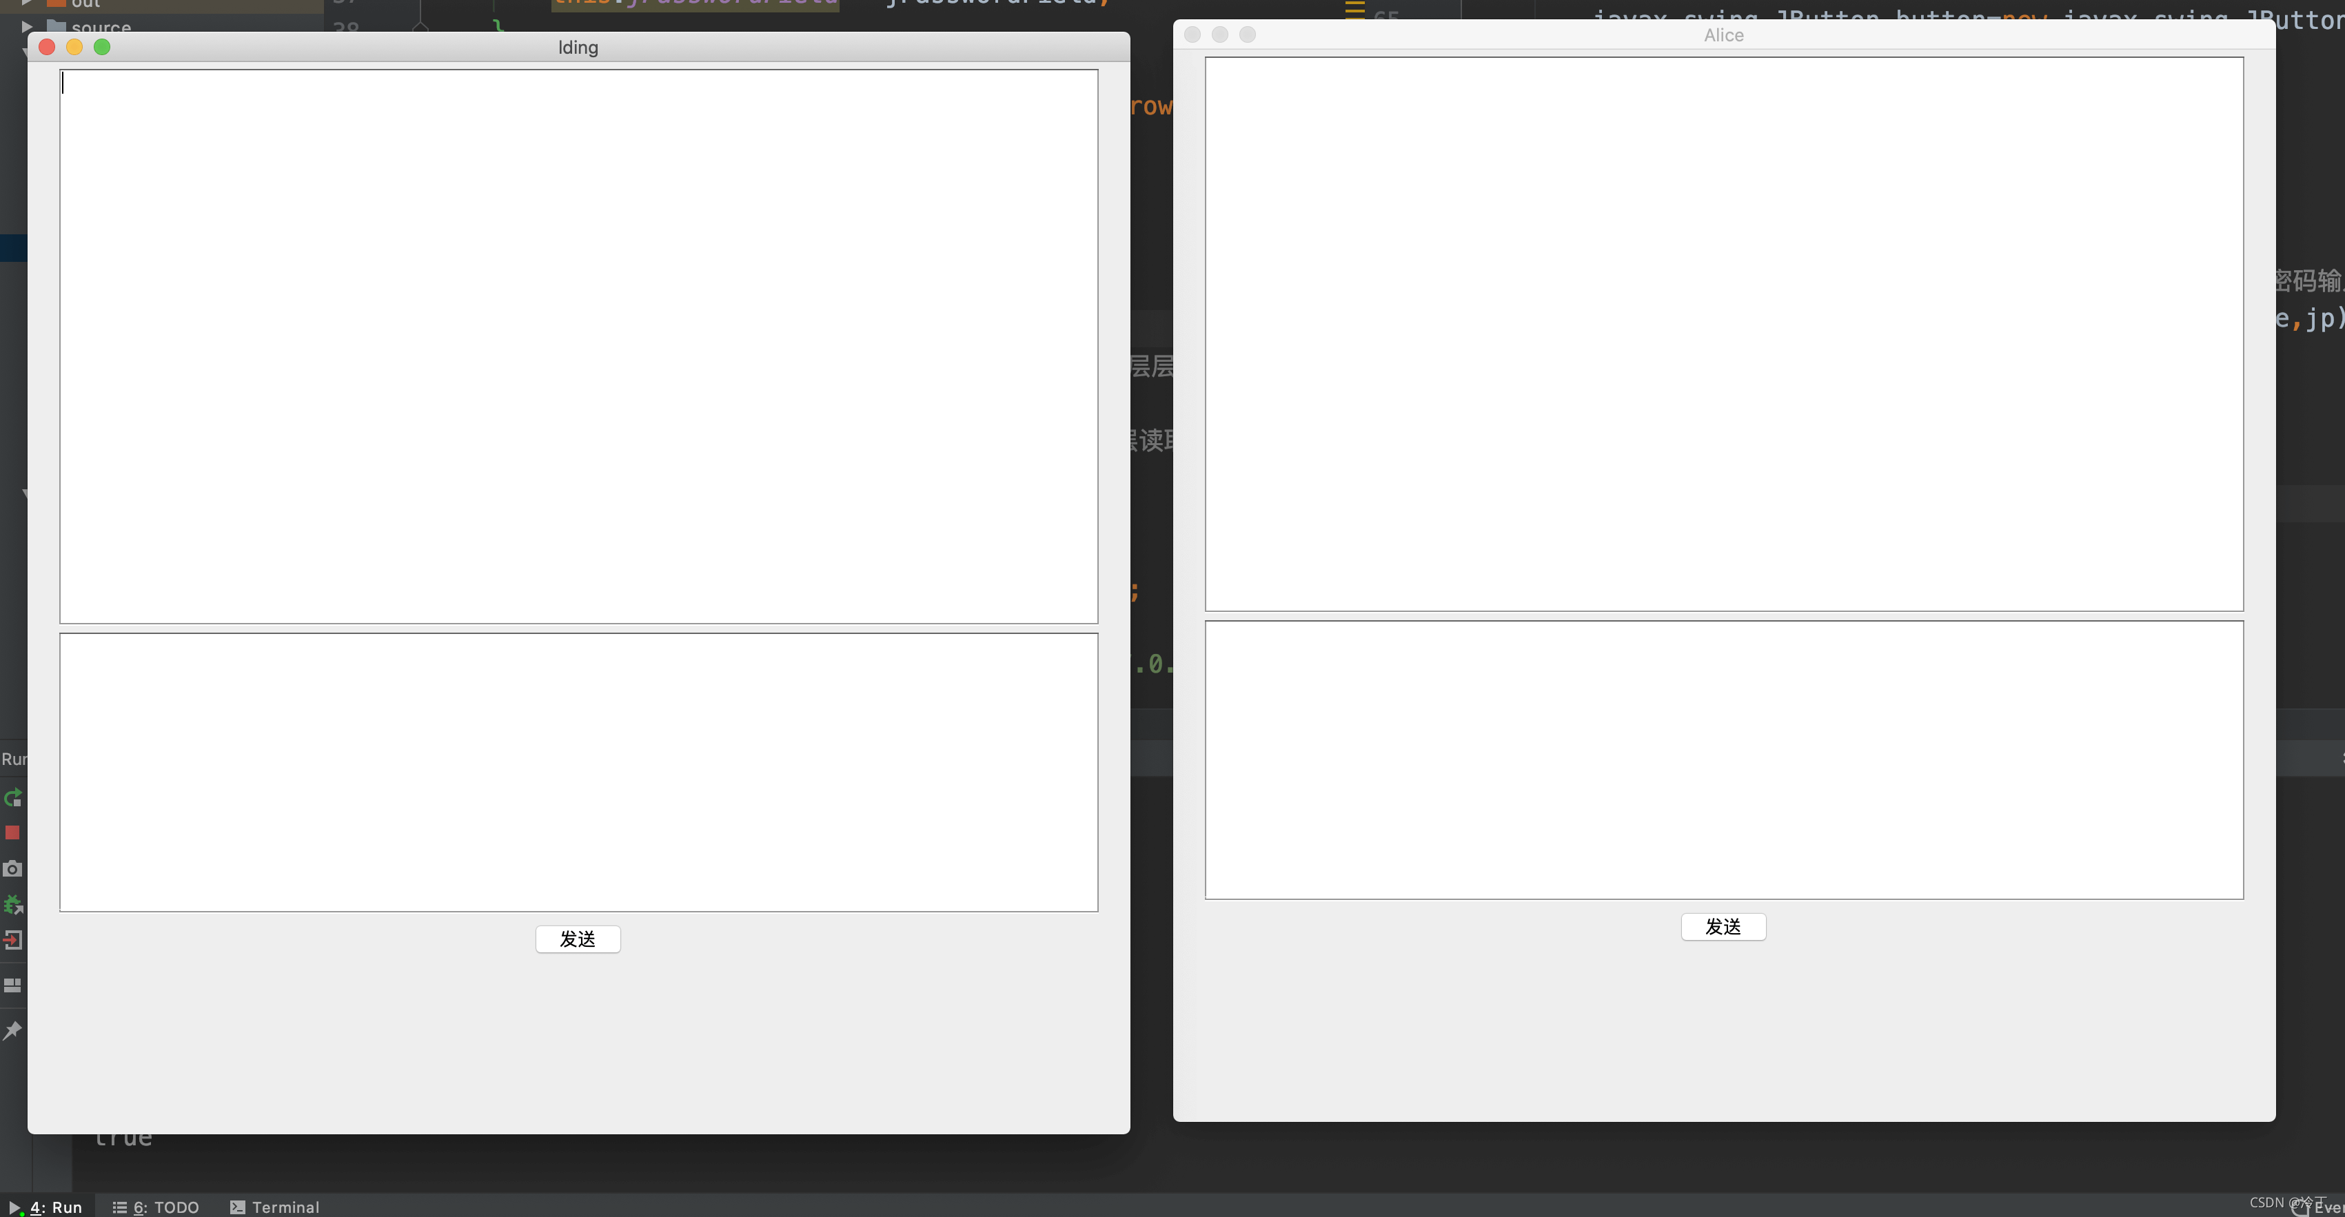The image size is (2345, 1217).
Task: Focus upper message area in Alice window
Action: tap(1724, 334)
